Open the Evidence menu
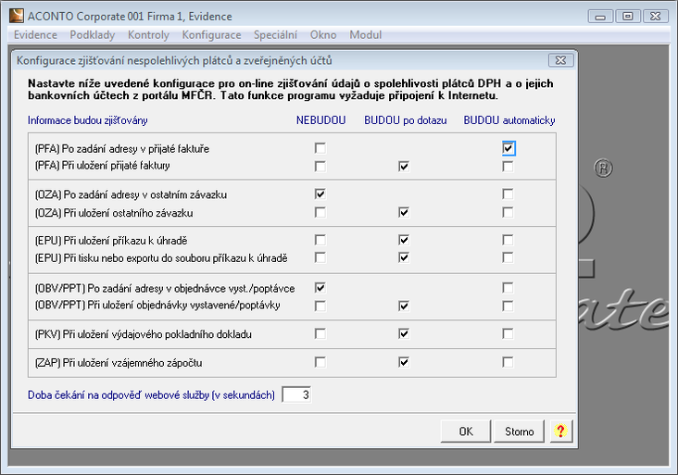This screenshot has width=678, height=475. pos(35,35)
